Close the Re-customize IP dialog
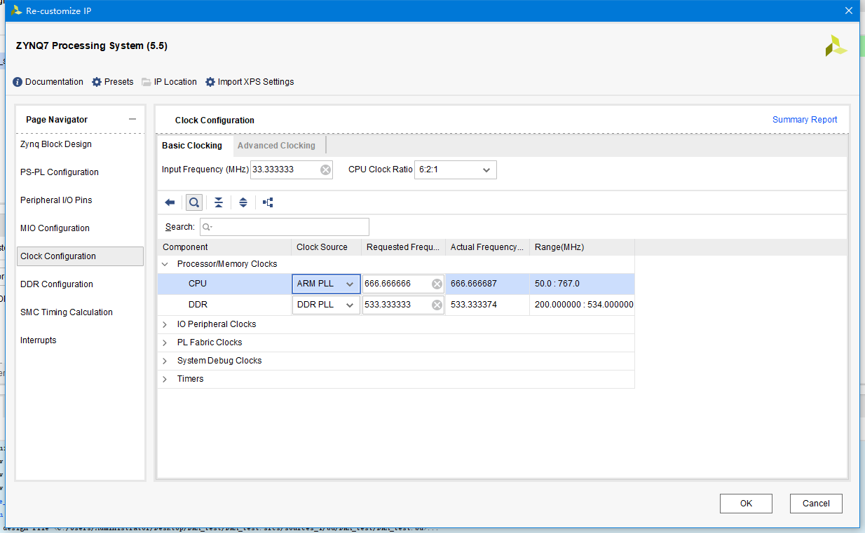865x533 pixels. [849, 11]
